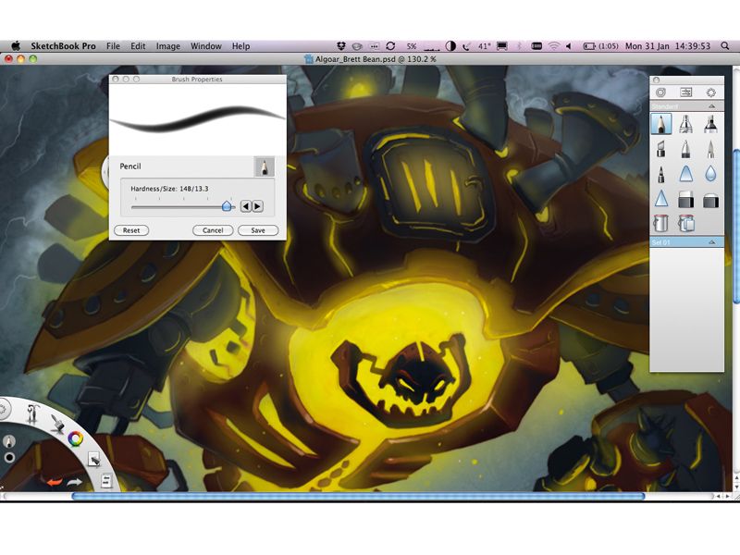Collapse the Standard brush set
740x555 pixels.
(x=711, y=106)
